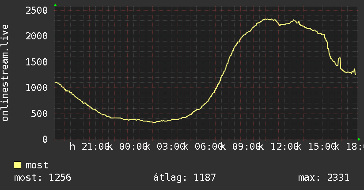364x190 pixels.
Task: Select the 'átlag: 1187' average value
Action: [185, 178]
